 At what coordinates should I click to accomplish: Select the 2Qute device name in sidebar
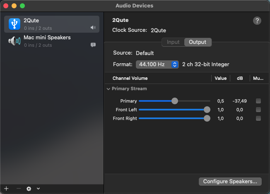[x=31, y=20]
